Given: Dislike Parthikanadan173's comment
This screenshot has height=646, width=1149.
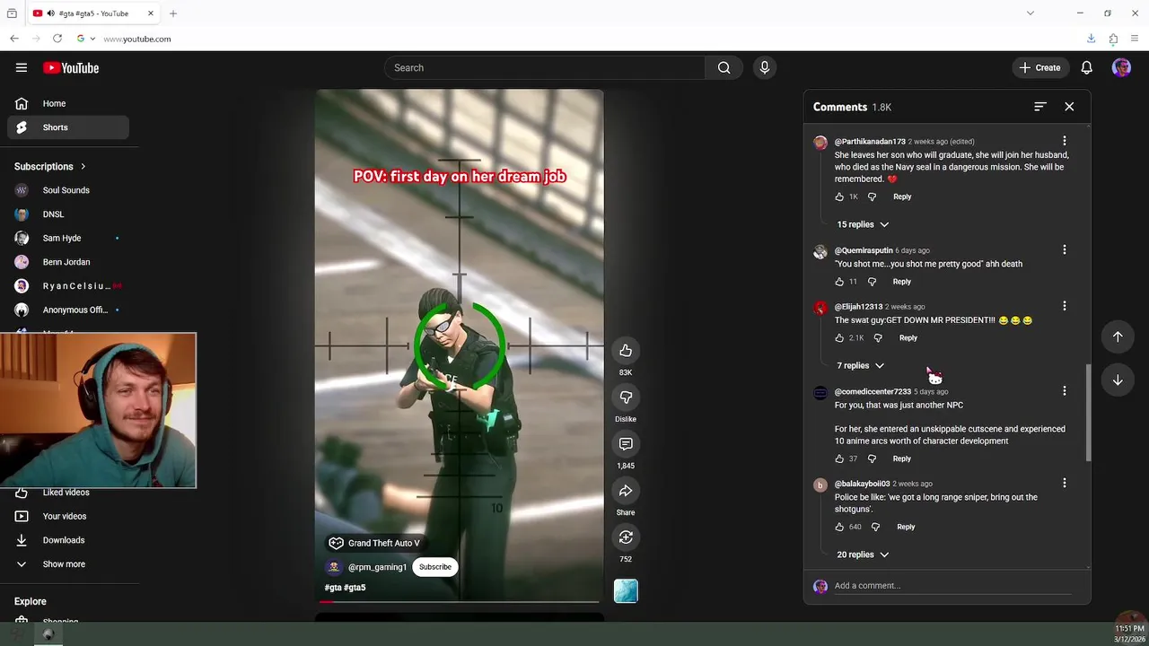Looking at the screenshot, I should 872,196.
